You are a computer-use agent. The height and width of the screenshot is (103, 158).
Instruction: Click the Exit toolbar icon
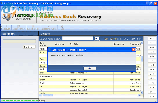pos(62,27)
